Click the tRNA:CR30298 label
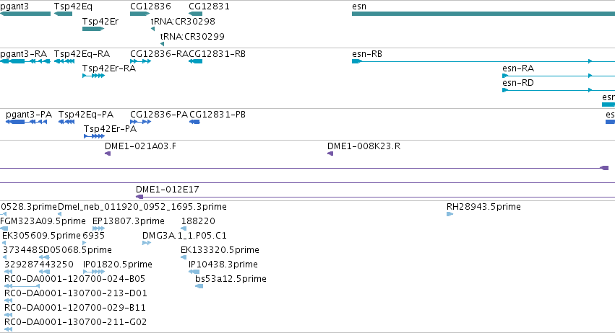The height and width of the screenshot is (333, 615). pyautogui.click(x=183, y=22)
